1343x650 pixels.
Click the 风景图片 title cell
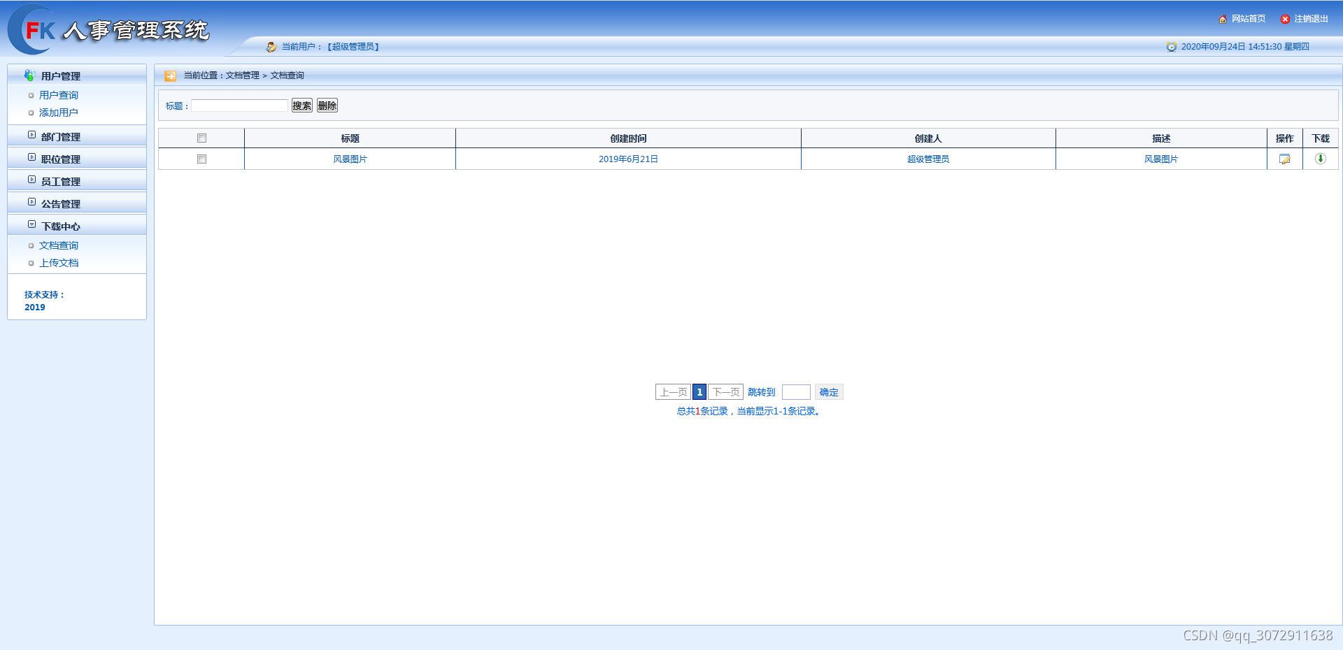click(350, 159)
